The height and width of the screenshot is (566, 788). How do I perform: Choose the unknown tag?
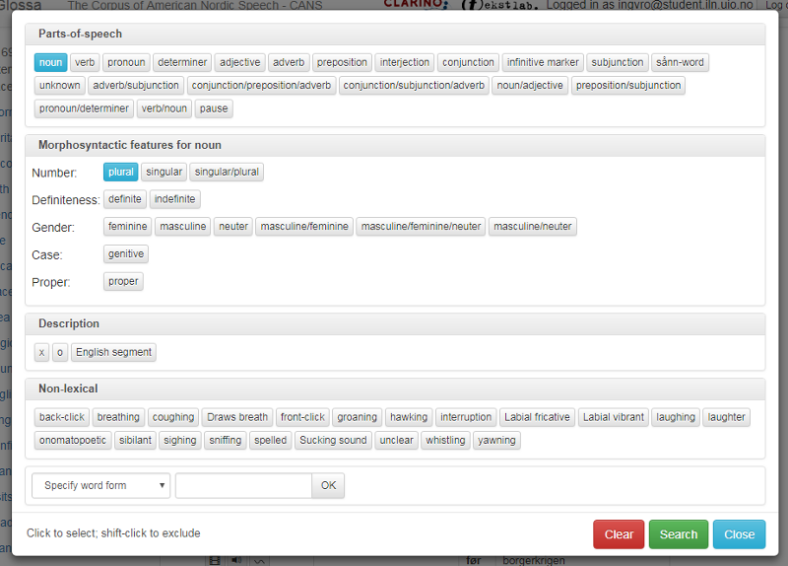tap(60, 86)
